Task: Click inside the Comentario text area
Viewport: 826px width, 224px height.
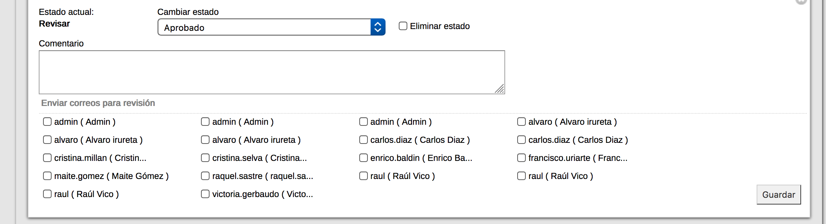Action: (272, 72)
